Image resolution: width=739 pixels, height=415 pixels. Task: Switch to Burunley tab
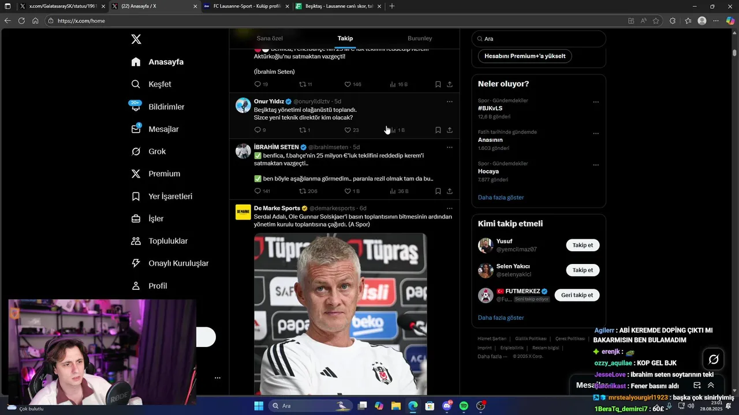point(420,38)
